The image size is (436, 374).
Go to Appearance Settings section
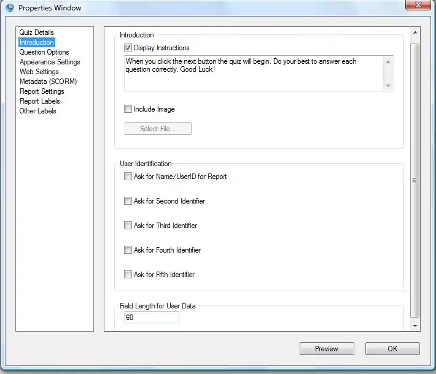(x=50, y=62)
